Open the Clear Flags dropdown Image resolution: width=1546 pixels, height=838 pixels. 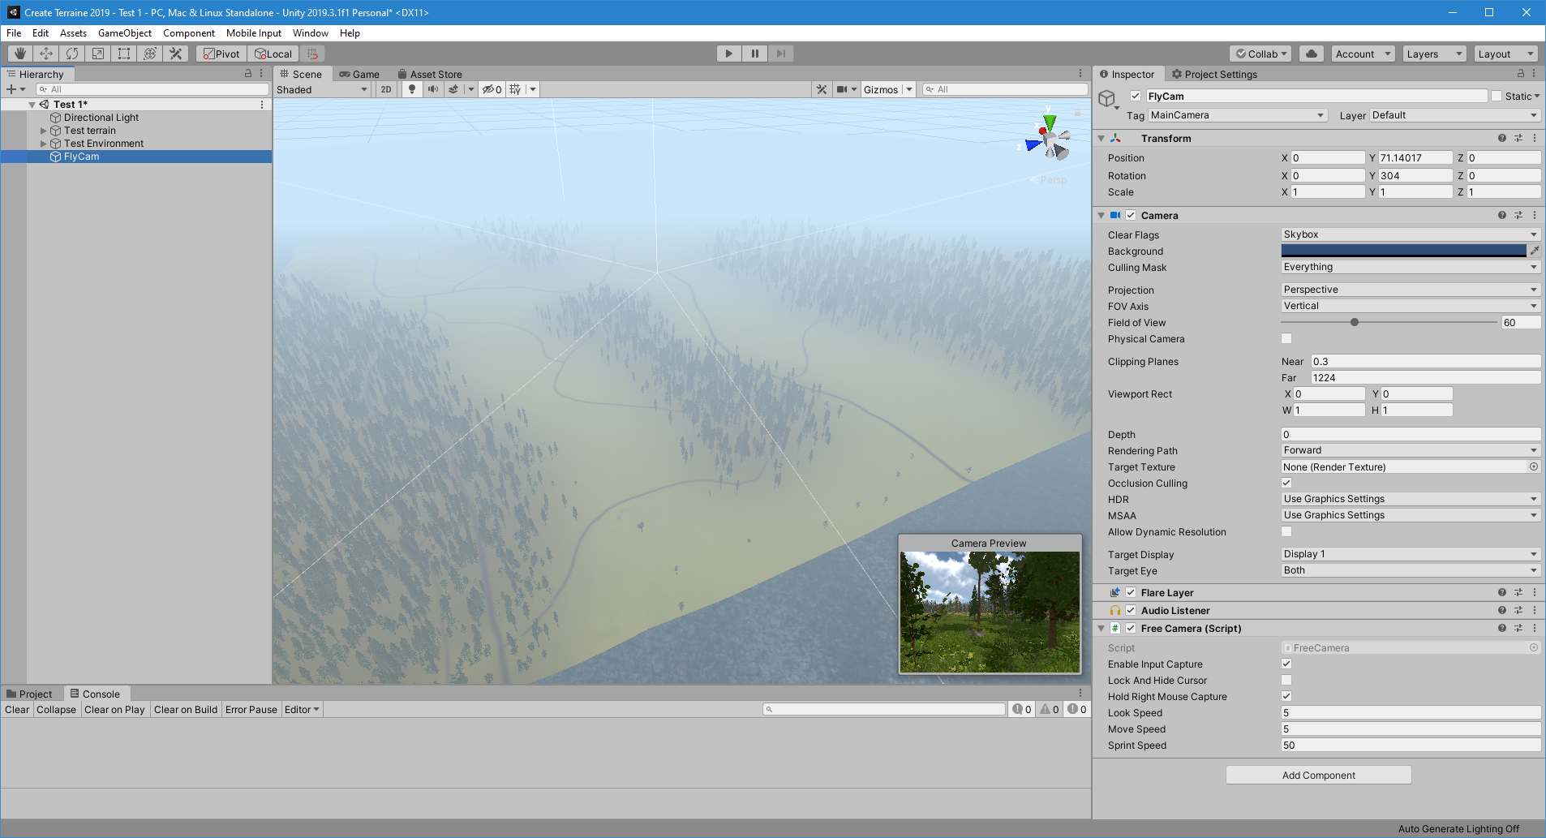pos(1411,234)
